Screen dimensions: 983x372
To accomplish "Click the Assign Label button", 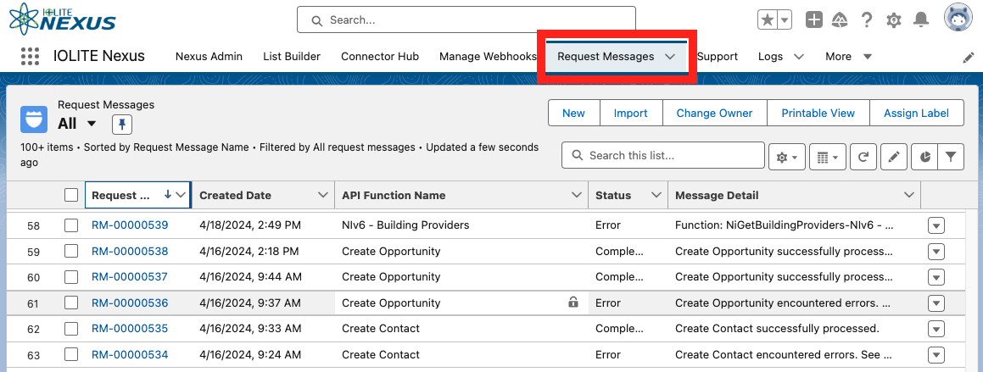I will pos(917,113).
